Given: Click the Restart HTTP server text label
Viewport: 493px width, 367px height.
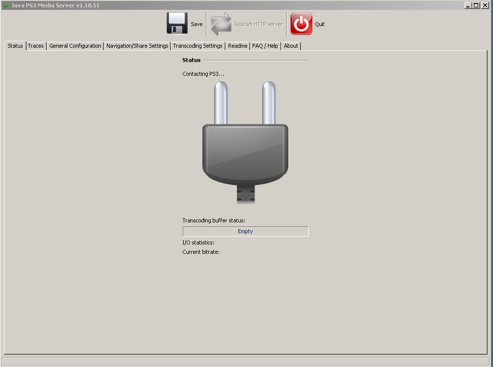Looking at the screenshot, I should pyautogui.click(x=259, y=24).
